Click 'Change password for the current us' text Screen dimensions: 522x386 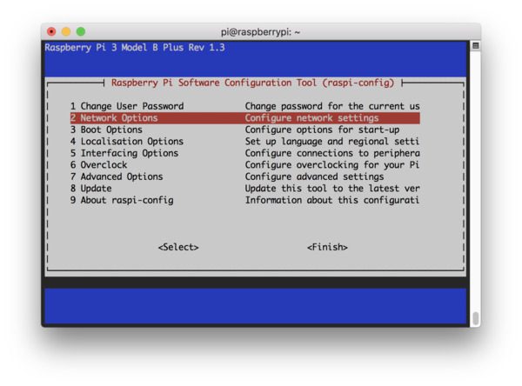(332, 106)
